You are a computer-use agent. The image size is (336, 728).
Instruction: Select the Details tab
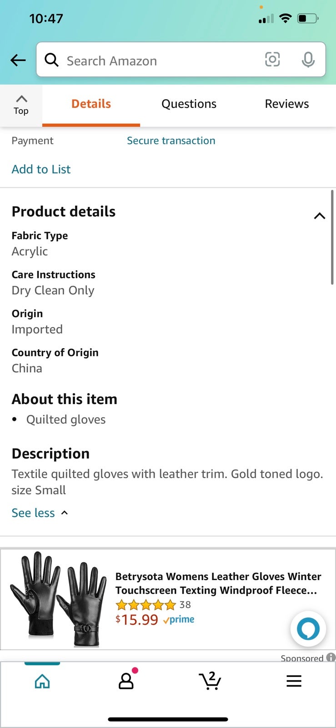point(91,104)
